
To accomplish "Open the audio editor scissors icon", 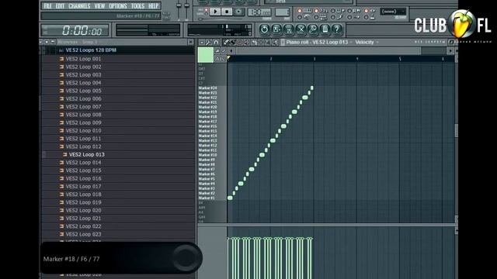I will (x=301, y=29).
